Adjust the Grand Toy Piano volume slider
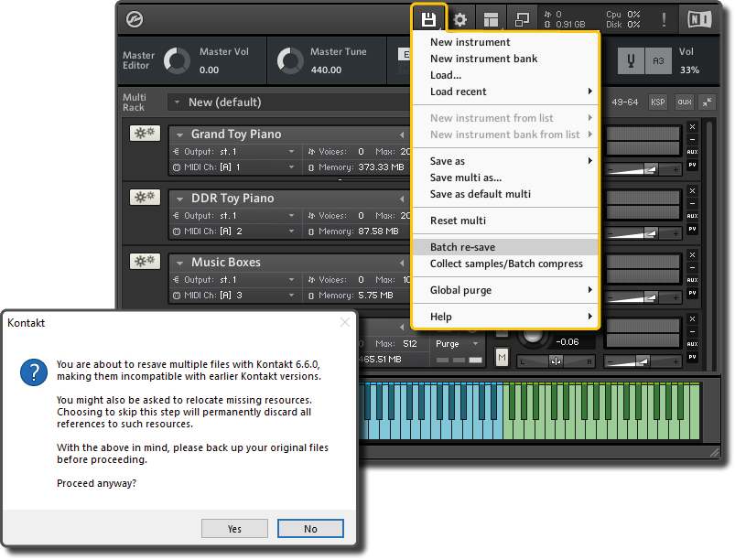 [x=643, y=169]
